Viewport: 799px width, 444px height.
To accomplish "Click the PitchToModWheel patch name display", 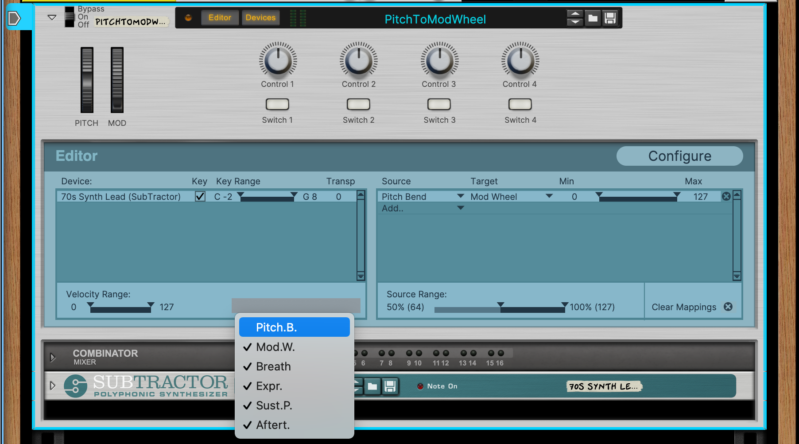I will pos(435,19).
